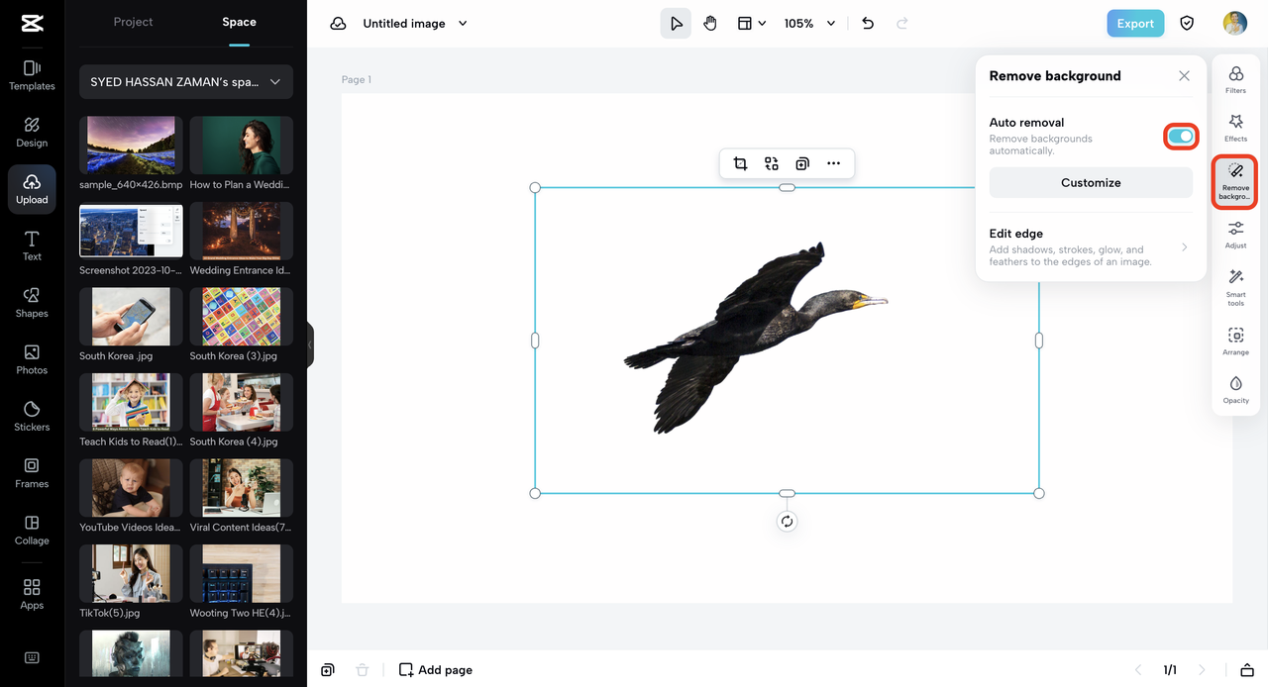Open layers icon at bottom right

(x=1247, y=670)
